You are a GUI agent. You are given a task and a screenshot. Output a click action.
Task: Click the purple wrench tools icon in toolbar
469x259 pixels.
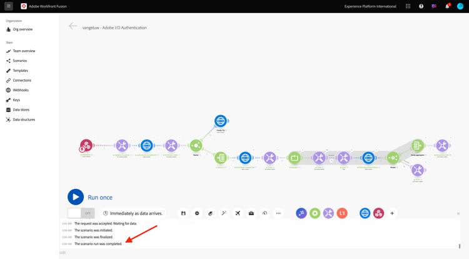[x=328, y=213]
